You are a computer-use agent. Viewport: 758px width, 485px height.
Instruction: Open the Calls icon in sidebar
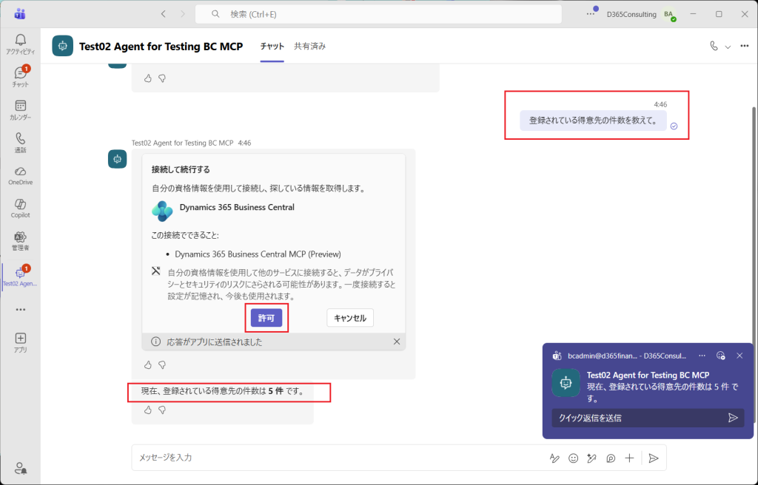pos(20,142)
